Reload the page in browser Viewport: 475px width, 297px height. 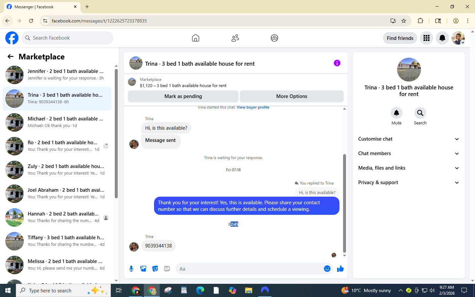point(31,21)
